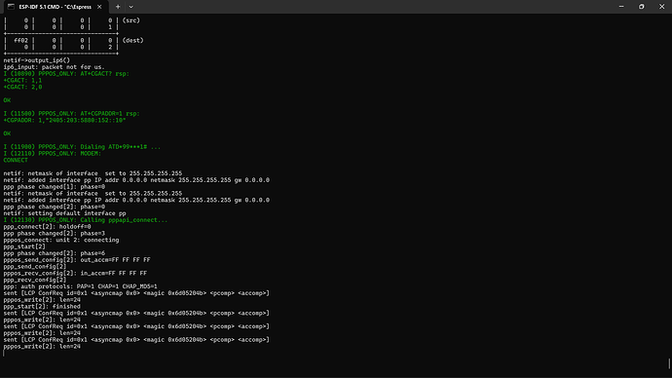Viewport: 672px width, 378px height.
Task: Click the 'ff02' table cell
Action: [x=21, y=40]
